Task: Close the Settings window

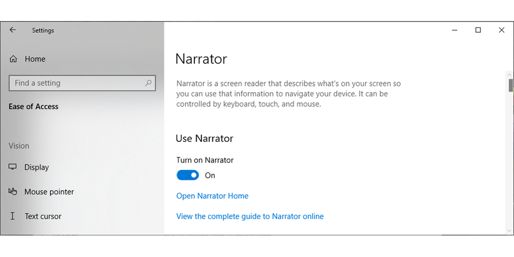Action: [x=502, y=30]
